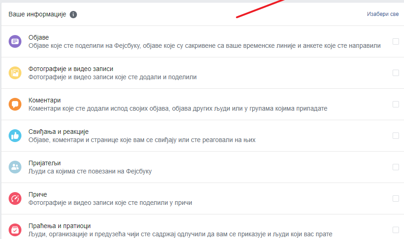Click the blue thumbs-up Свиђања и реакције icon
The height and width of the screenshot is (239, 404).
pos(15,136)
